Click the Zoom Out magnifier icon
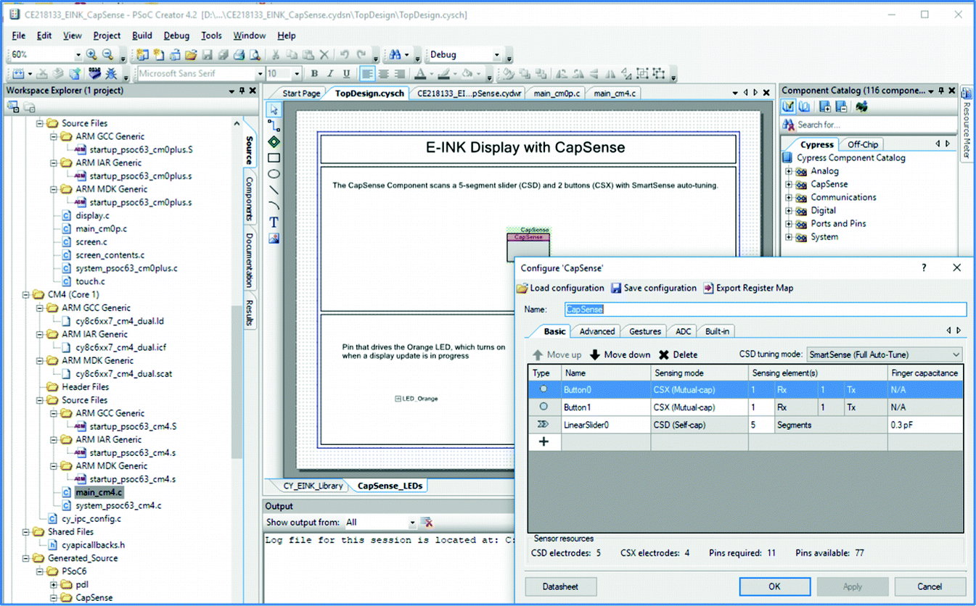 [x=107, y=55]
